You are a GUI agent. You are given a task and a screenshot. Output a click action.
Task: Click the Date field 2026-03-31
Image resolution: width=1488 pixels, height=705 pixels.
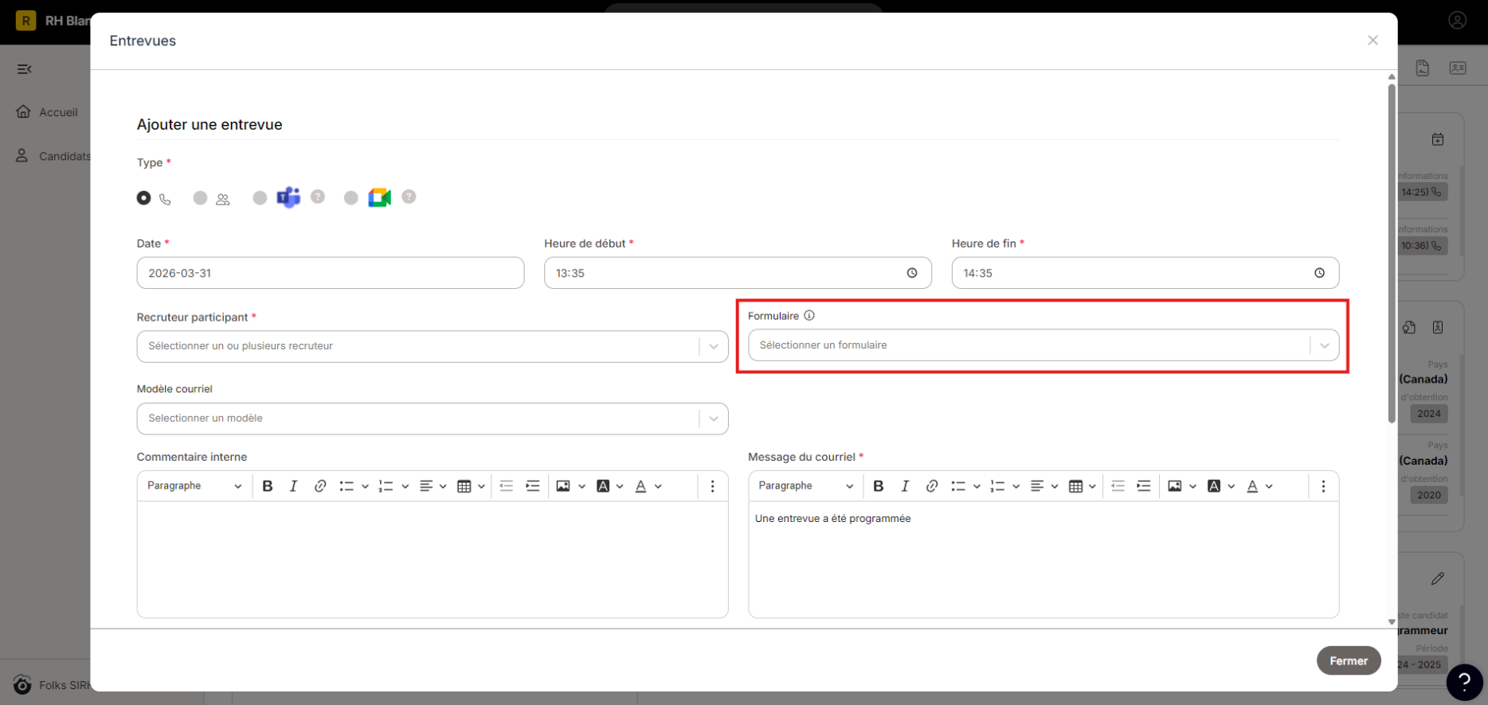tap(331, 273)
